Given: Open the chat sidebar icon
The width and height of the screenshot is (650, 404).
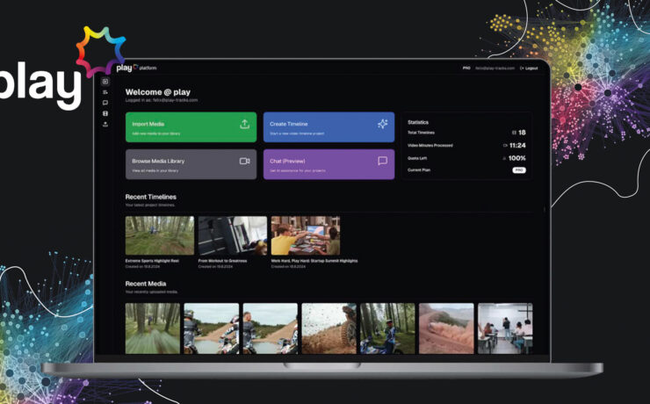Looking at the screenshot, I should pyautogui.click(x=105, y=103).
